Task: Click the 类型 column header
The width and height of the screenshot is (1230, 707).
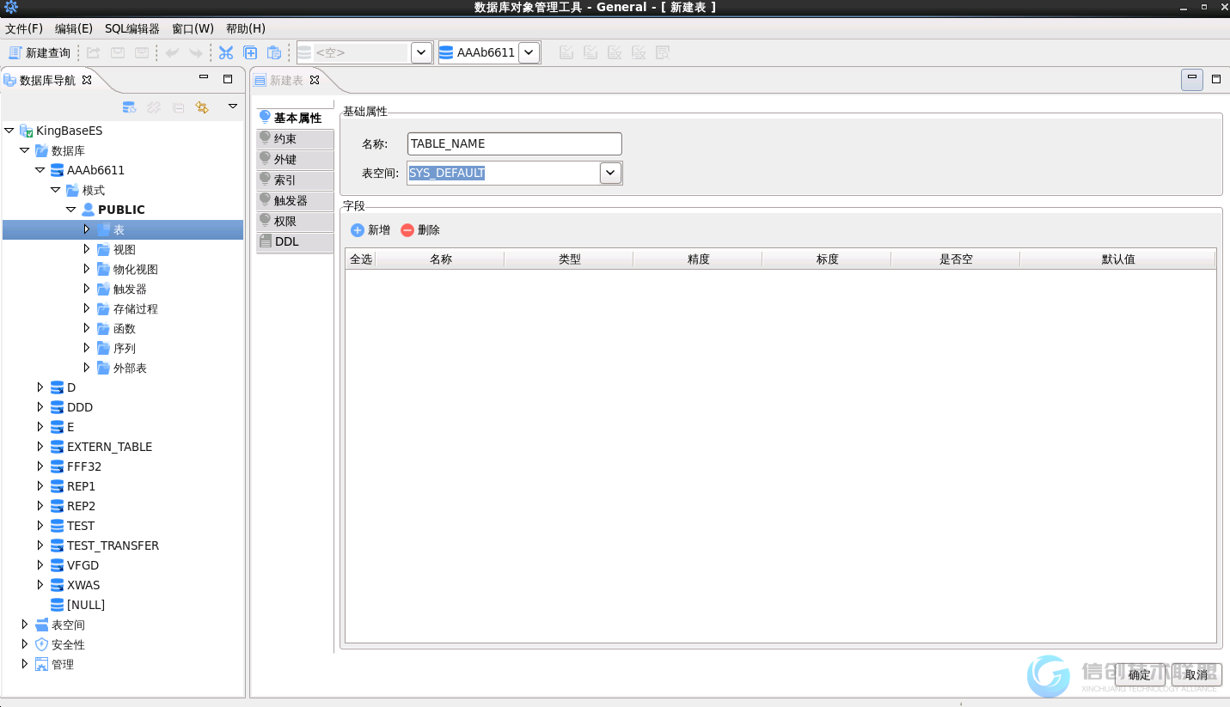Action: [569, 259]
